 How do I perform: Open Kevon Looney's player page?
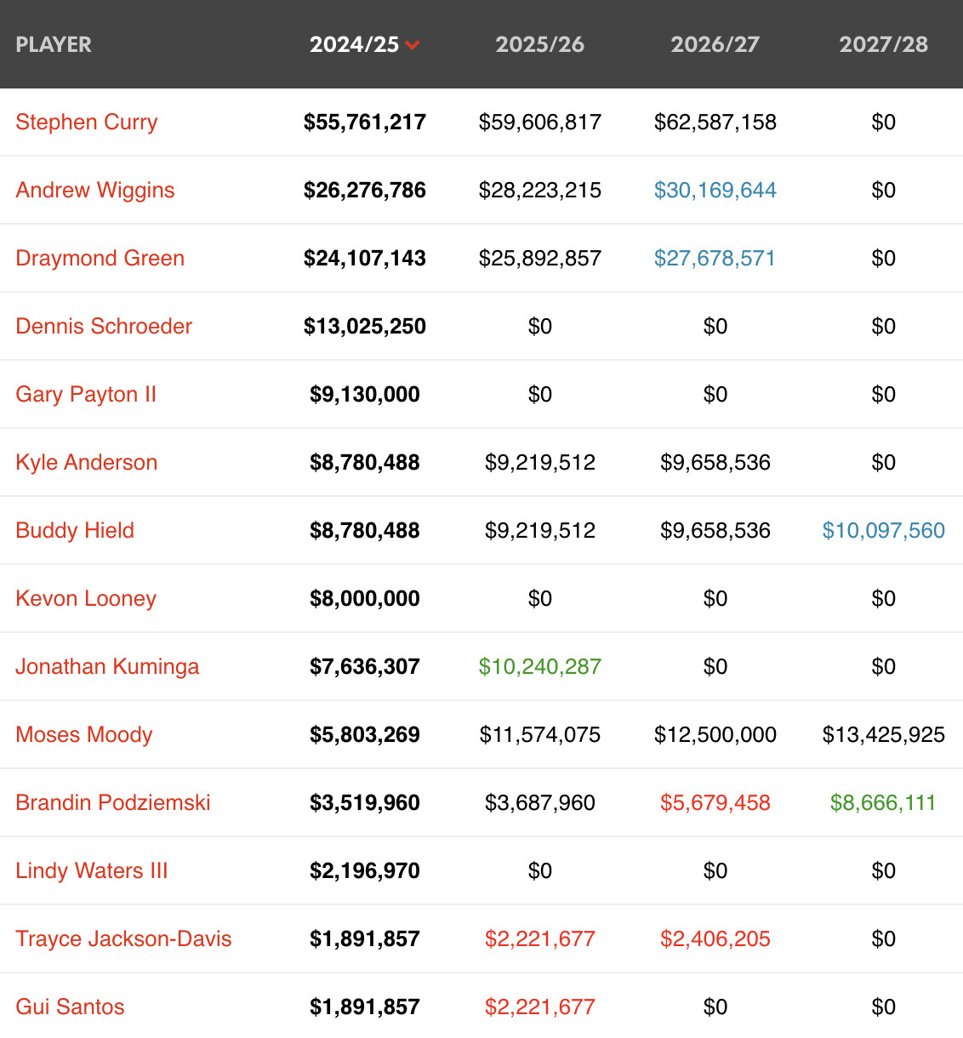(x=86, y=599)
